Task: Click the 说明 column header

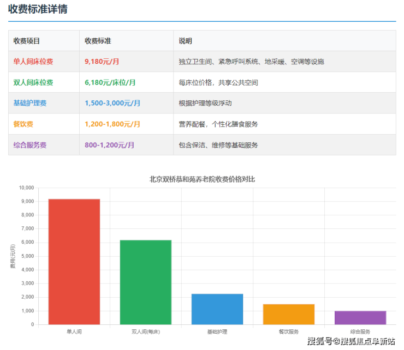Action: (186, 41)
